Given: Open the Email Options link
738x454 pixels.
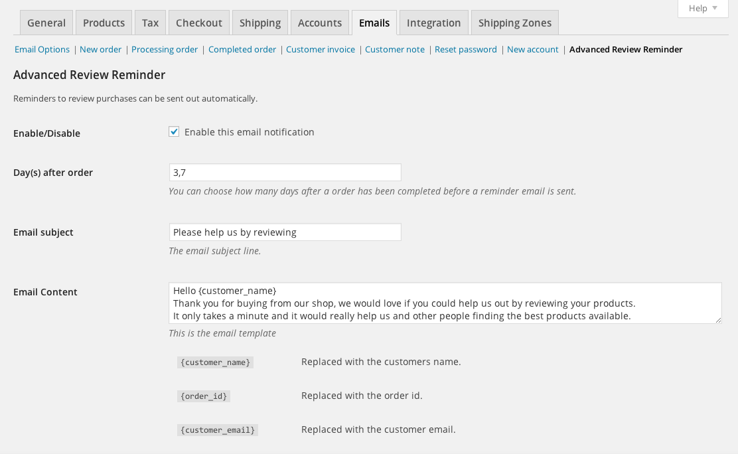Looking at the screenshot, I should click(42, 49).
